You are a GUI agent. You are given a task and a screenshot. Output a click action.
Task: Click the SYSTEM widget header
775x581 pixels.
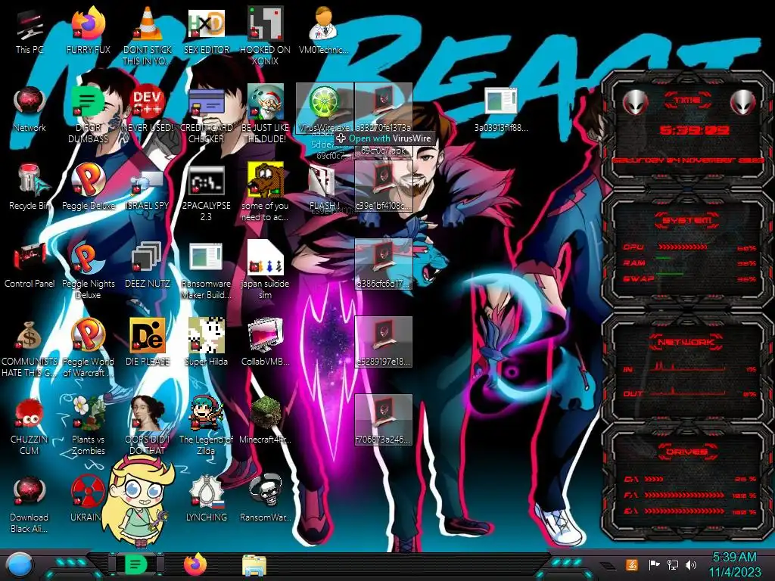tap(687, 220)
